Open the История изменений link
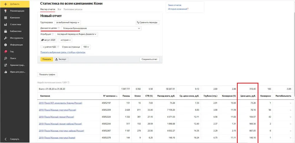295x143 pixels. click(178, 9)
